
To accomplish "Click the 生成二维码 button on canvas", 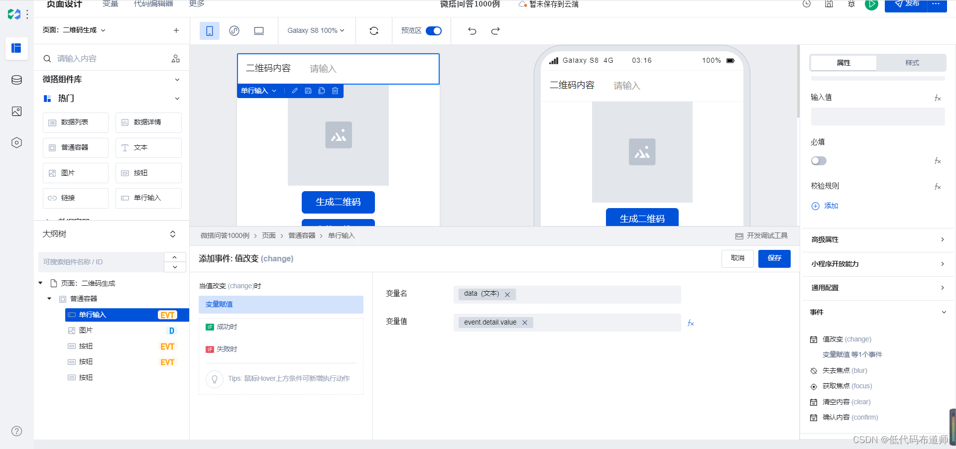I will point(338,202).
